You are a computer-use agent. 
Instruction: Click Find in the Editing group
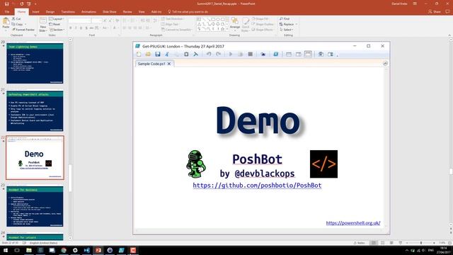tap(285, 19)
